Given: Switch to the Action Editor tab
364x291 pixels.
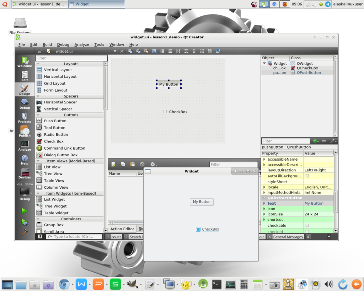Looking at the screenshot, I should [122, 229].
